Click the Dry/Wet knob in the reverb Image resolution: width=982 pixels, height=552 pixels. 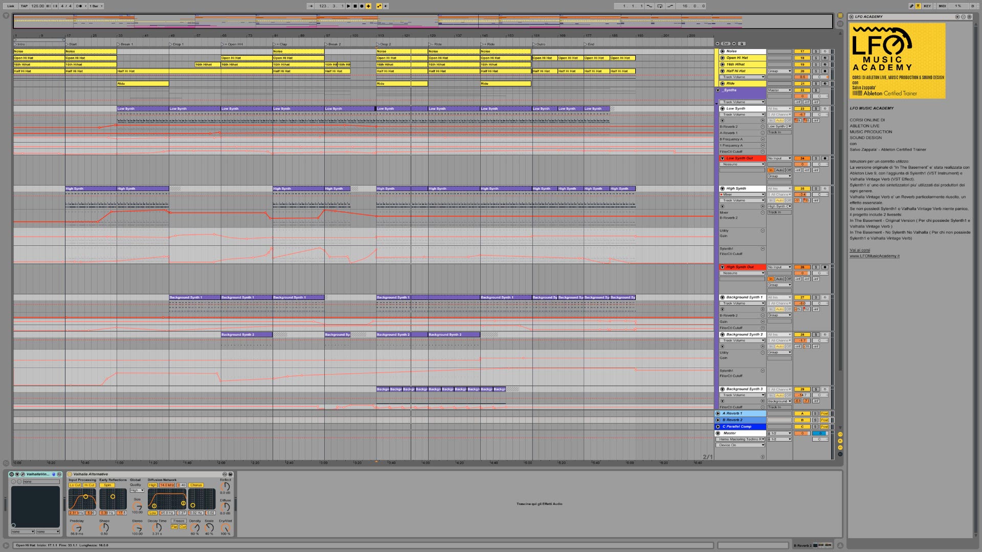tap(225, 528)
